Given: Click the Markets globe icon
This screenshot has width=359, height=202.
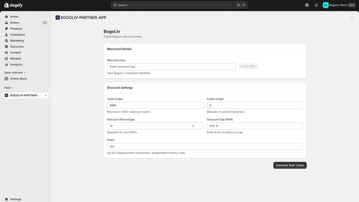Looking at the screenshot, I should (x=6, y=58).
